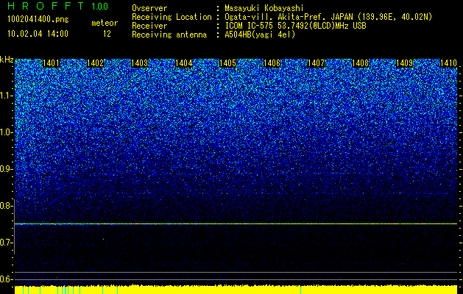The image size is (463, 294).
Task: Click the HROFFT 1.0.0 title text
Action: (57, 6)
